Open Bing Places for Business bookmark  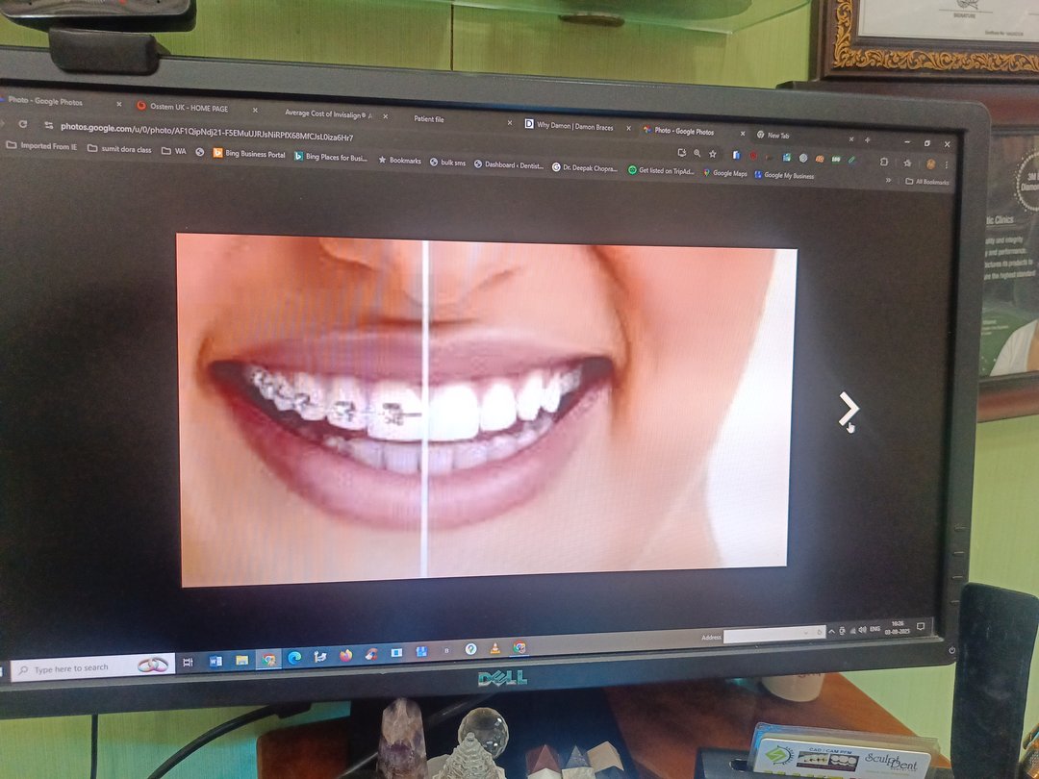pyautogui.click(x=331, y=157)
